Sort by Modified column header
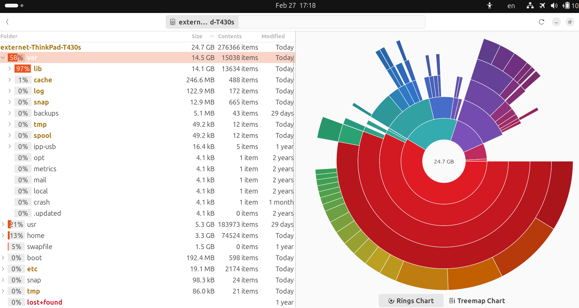The image size is (579, 308). [x=273, y=36]
